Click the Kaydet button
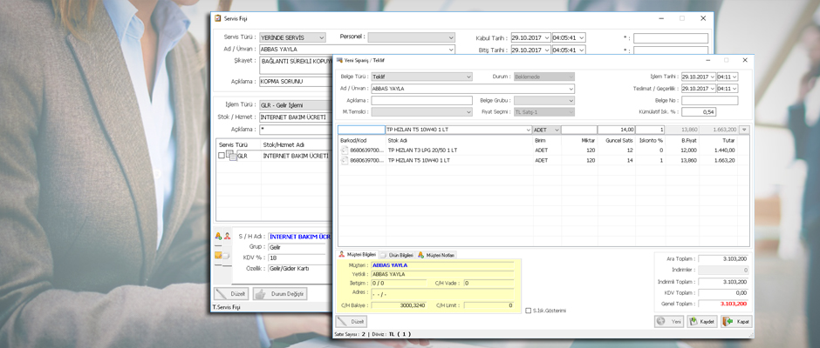The image size is (820, 348). [702, 322]
